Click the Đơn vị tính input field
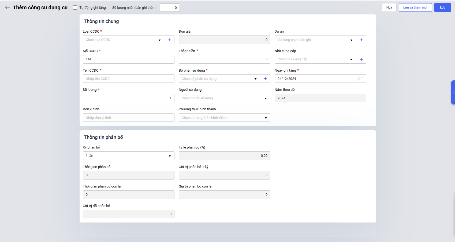Viewport: 455px width, 242px height. click(128, 118)
